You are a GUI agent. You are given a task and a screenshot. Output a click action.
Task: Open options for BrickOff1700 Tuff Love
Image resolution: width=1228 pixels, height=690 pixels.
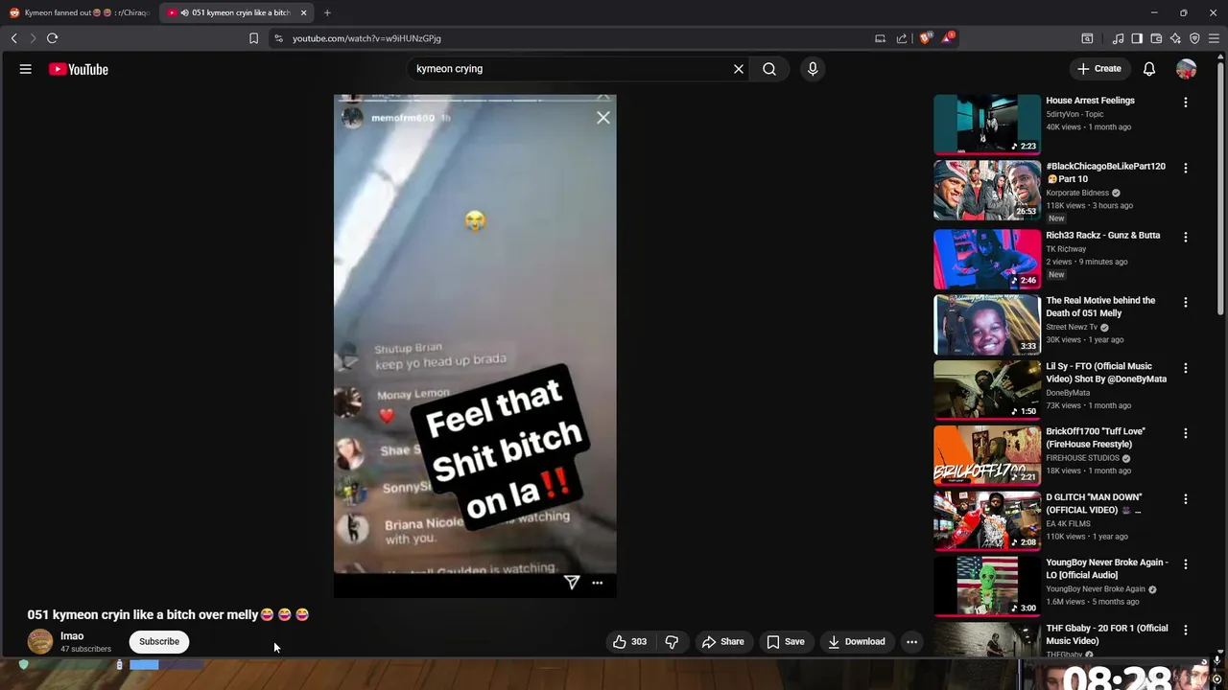1186,433
